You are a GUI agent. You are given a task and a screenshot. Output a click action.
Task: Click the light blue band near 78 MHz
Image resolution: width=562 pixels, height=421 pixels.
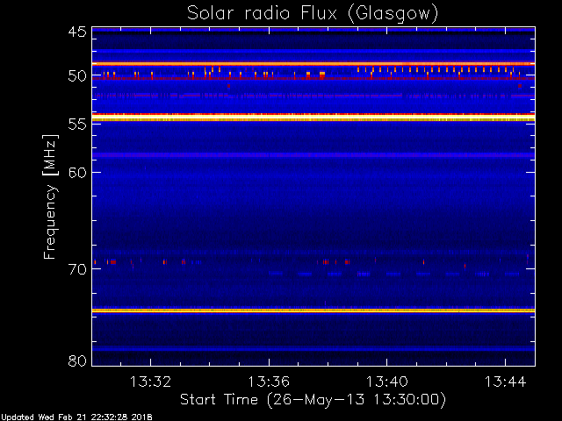pyautogui.click(x=313, y=349)
